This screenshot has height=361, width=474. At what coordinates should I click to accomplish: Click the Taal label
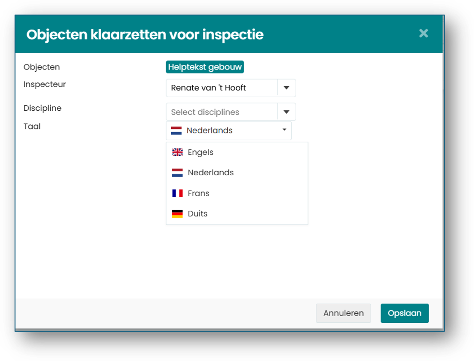pyautogui.click(x=32, y=126)
